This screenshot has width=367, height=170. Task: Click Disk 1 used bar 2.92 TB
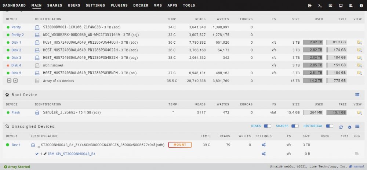tap(313, 42)
